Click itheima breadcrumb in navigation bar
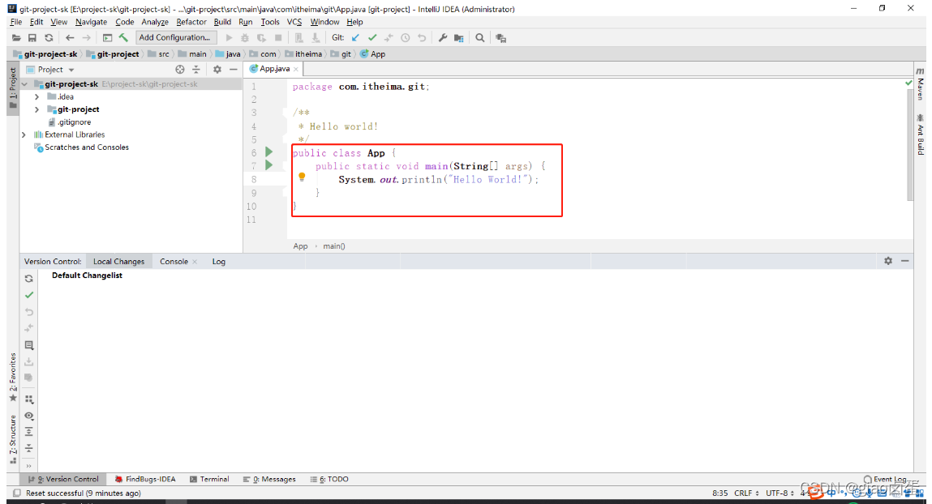The image size is (932, 504). (303, 54)
